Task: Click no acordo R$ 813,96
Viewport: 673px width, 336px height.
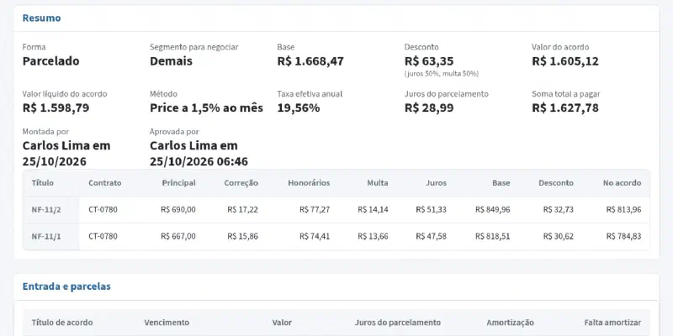Action: point(623,210)
